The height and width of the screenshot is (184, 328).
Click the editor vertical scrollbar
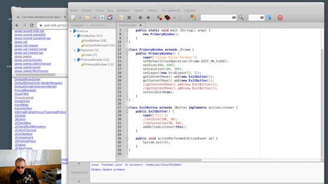pyautogui.click(x=322, y=103)
